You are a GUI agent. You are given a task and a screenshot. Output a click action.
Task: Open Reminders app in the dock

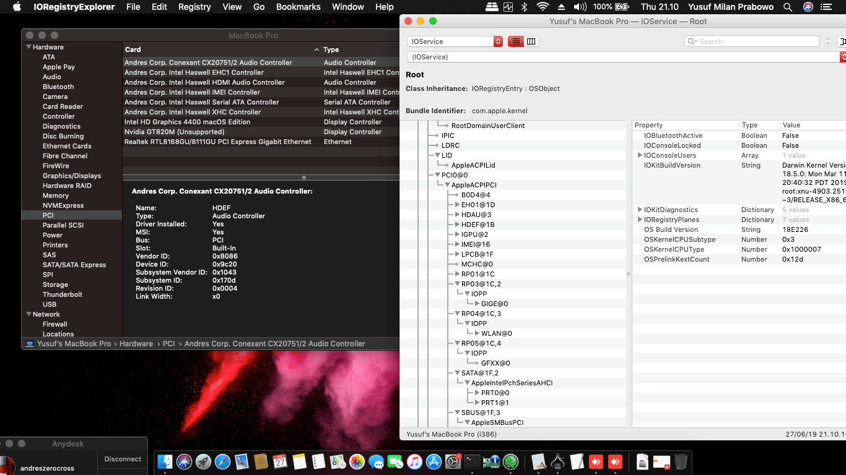point(318,461)
